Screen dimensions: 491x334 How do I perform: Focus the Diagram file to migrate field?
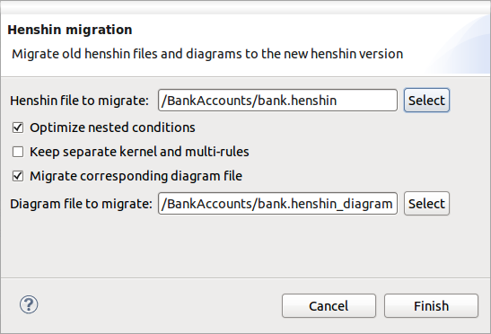[x=277, y=204]
